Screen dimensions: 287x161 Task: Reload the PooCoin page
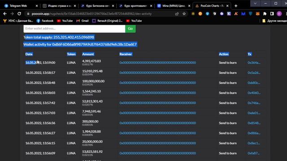pyautogui.click(x=19, y=14)
